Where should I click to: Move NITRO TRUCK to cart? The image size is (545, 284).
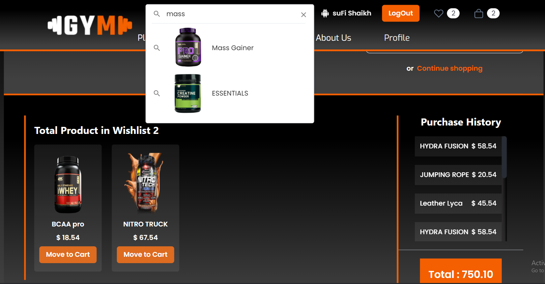point(145,255)
